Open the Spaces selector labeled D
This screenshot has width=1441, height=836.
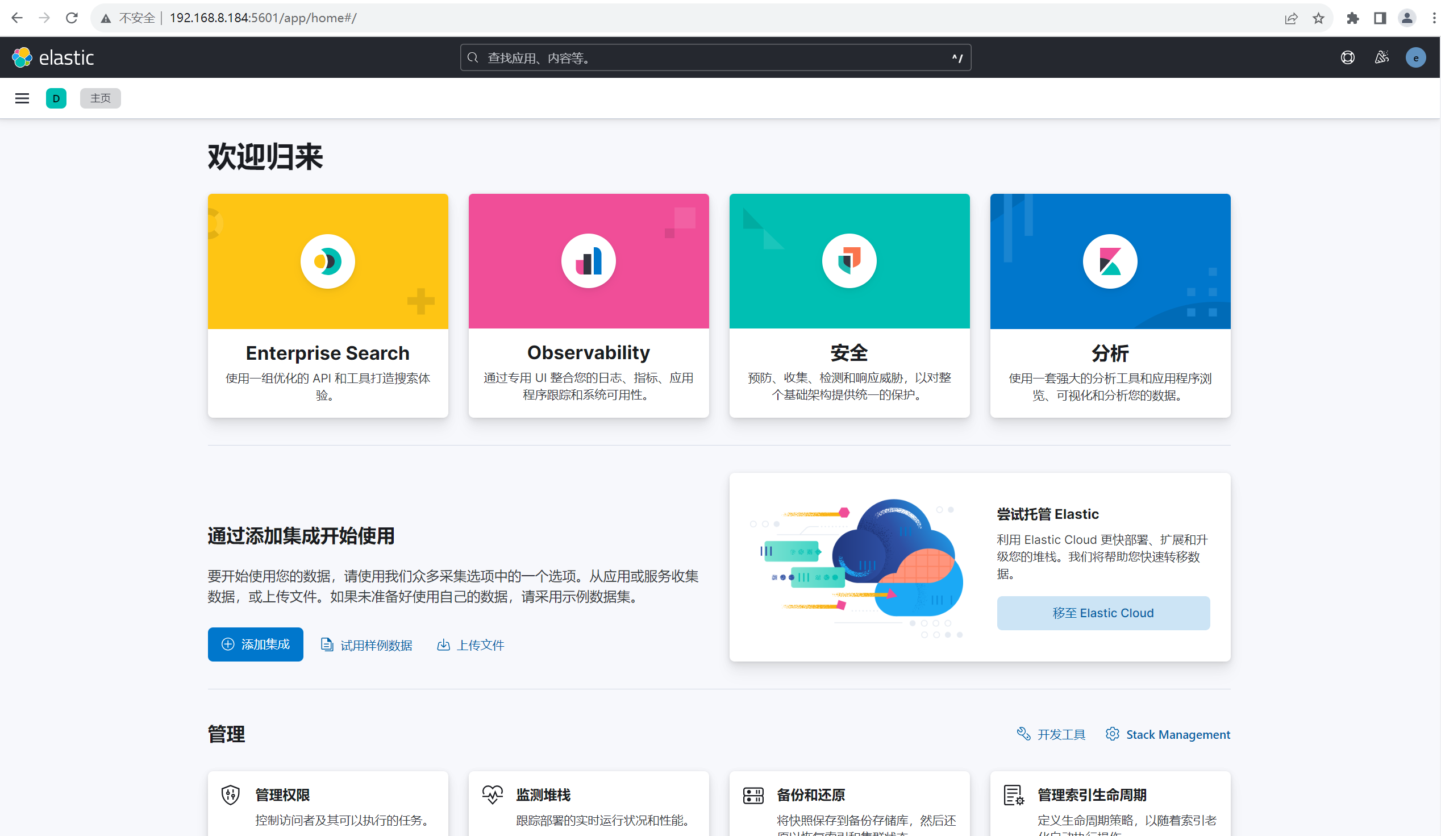pos(56,98)
